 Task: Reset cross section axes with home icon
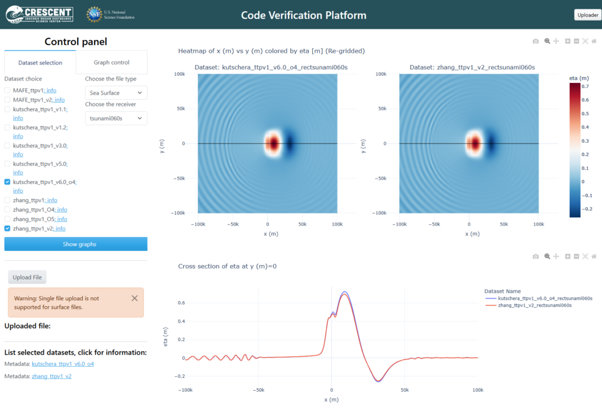click(594, 256)
